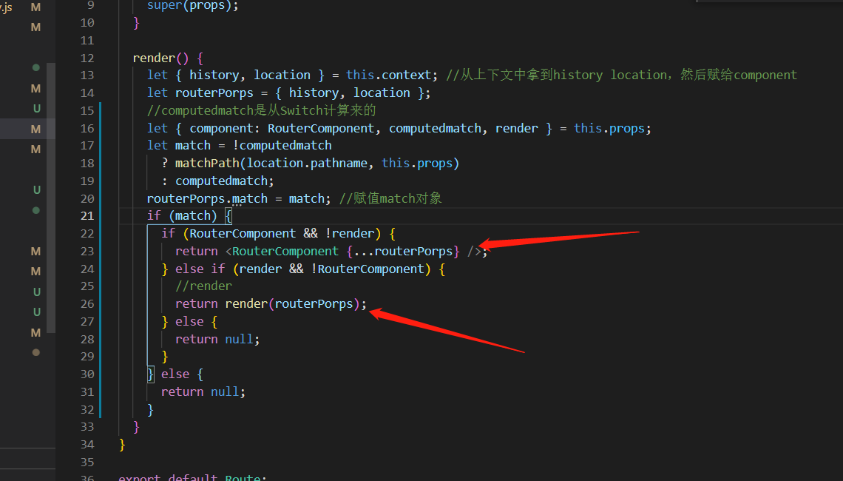
Task: Set a breakpoint on line 12
Action: pyautogui.click(x=72, y=58)
